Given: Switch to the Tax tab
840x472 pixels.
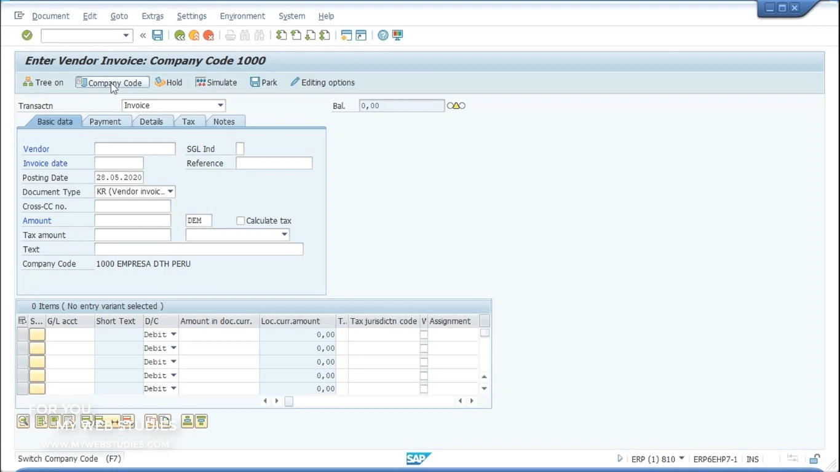Looking at the screenshot, I should (188, 122).
